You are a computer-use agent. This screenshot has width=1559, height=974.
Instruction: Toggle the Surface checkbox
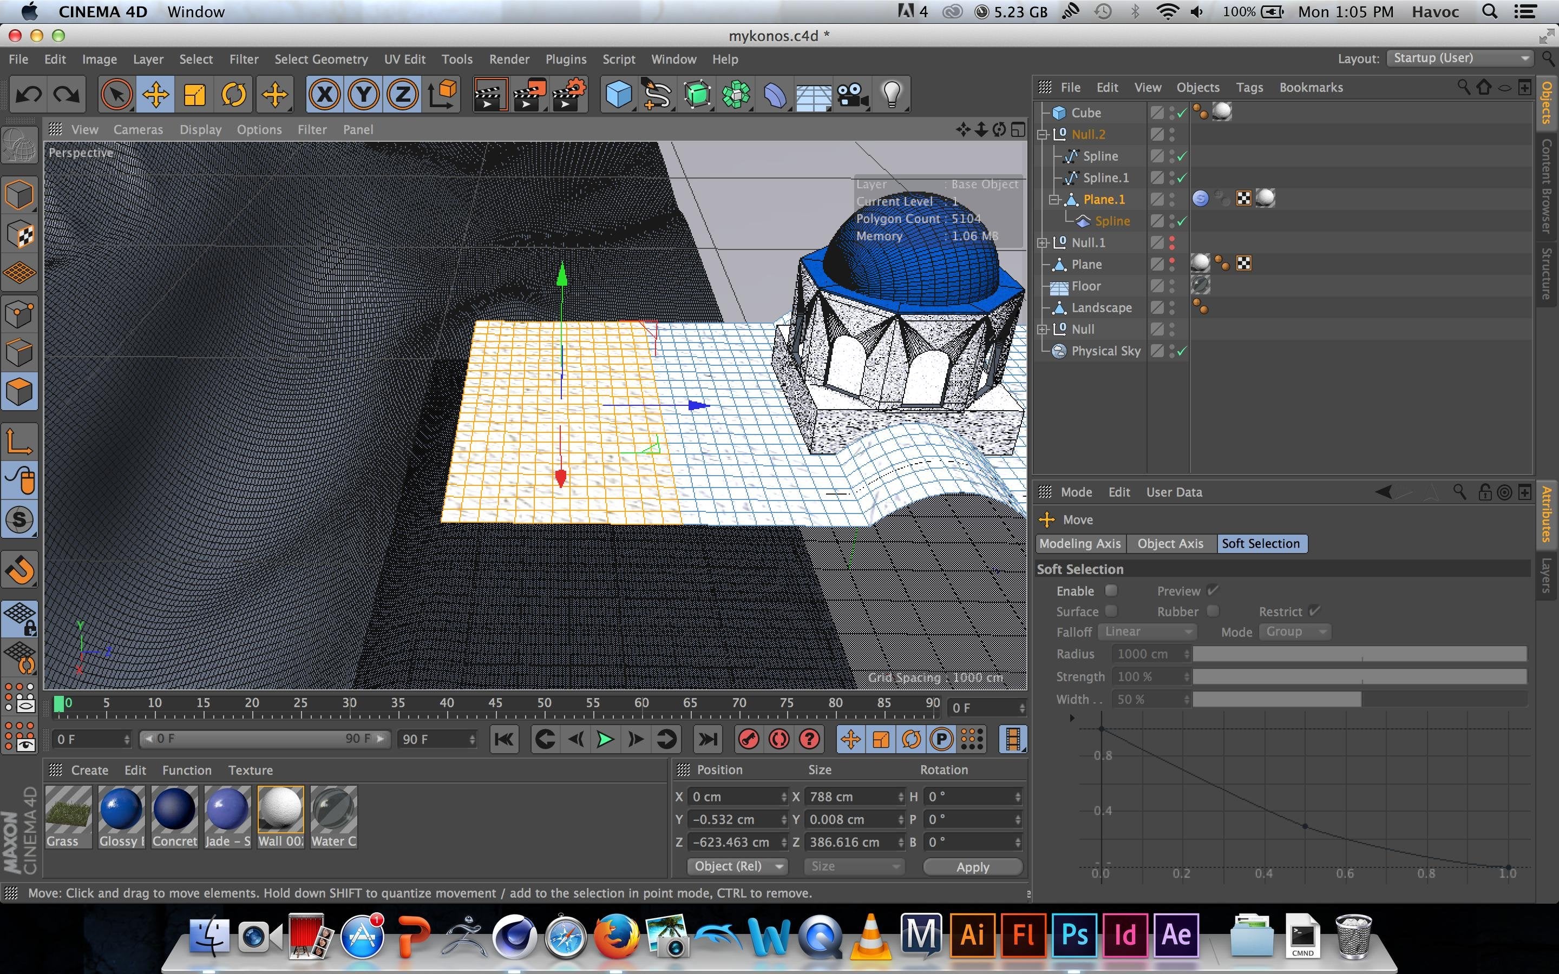[x=1111, y=611]
